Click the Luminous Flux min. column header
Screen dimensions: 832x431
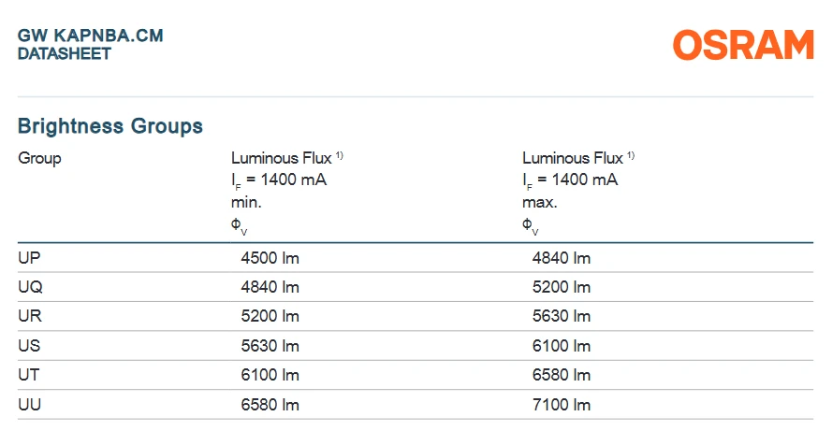pos(287,193)
